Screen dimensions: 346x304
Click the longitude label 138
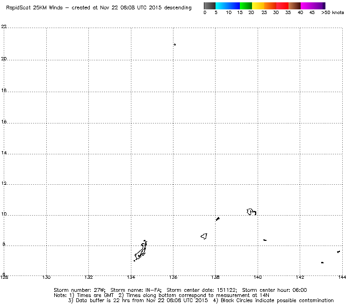click(x=216, y=277)
